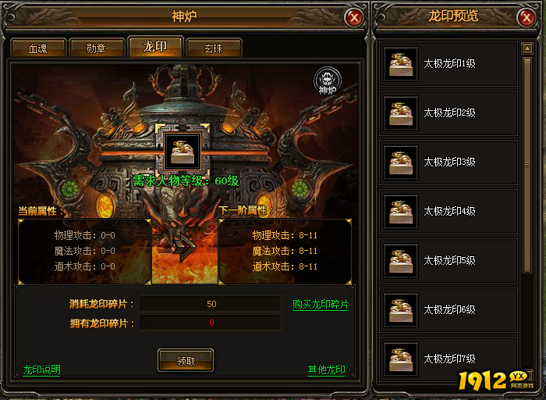546x400 pixels.
Task: Click the 太极龙印5级 seal icon
Action: [401, 261]
